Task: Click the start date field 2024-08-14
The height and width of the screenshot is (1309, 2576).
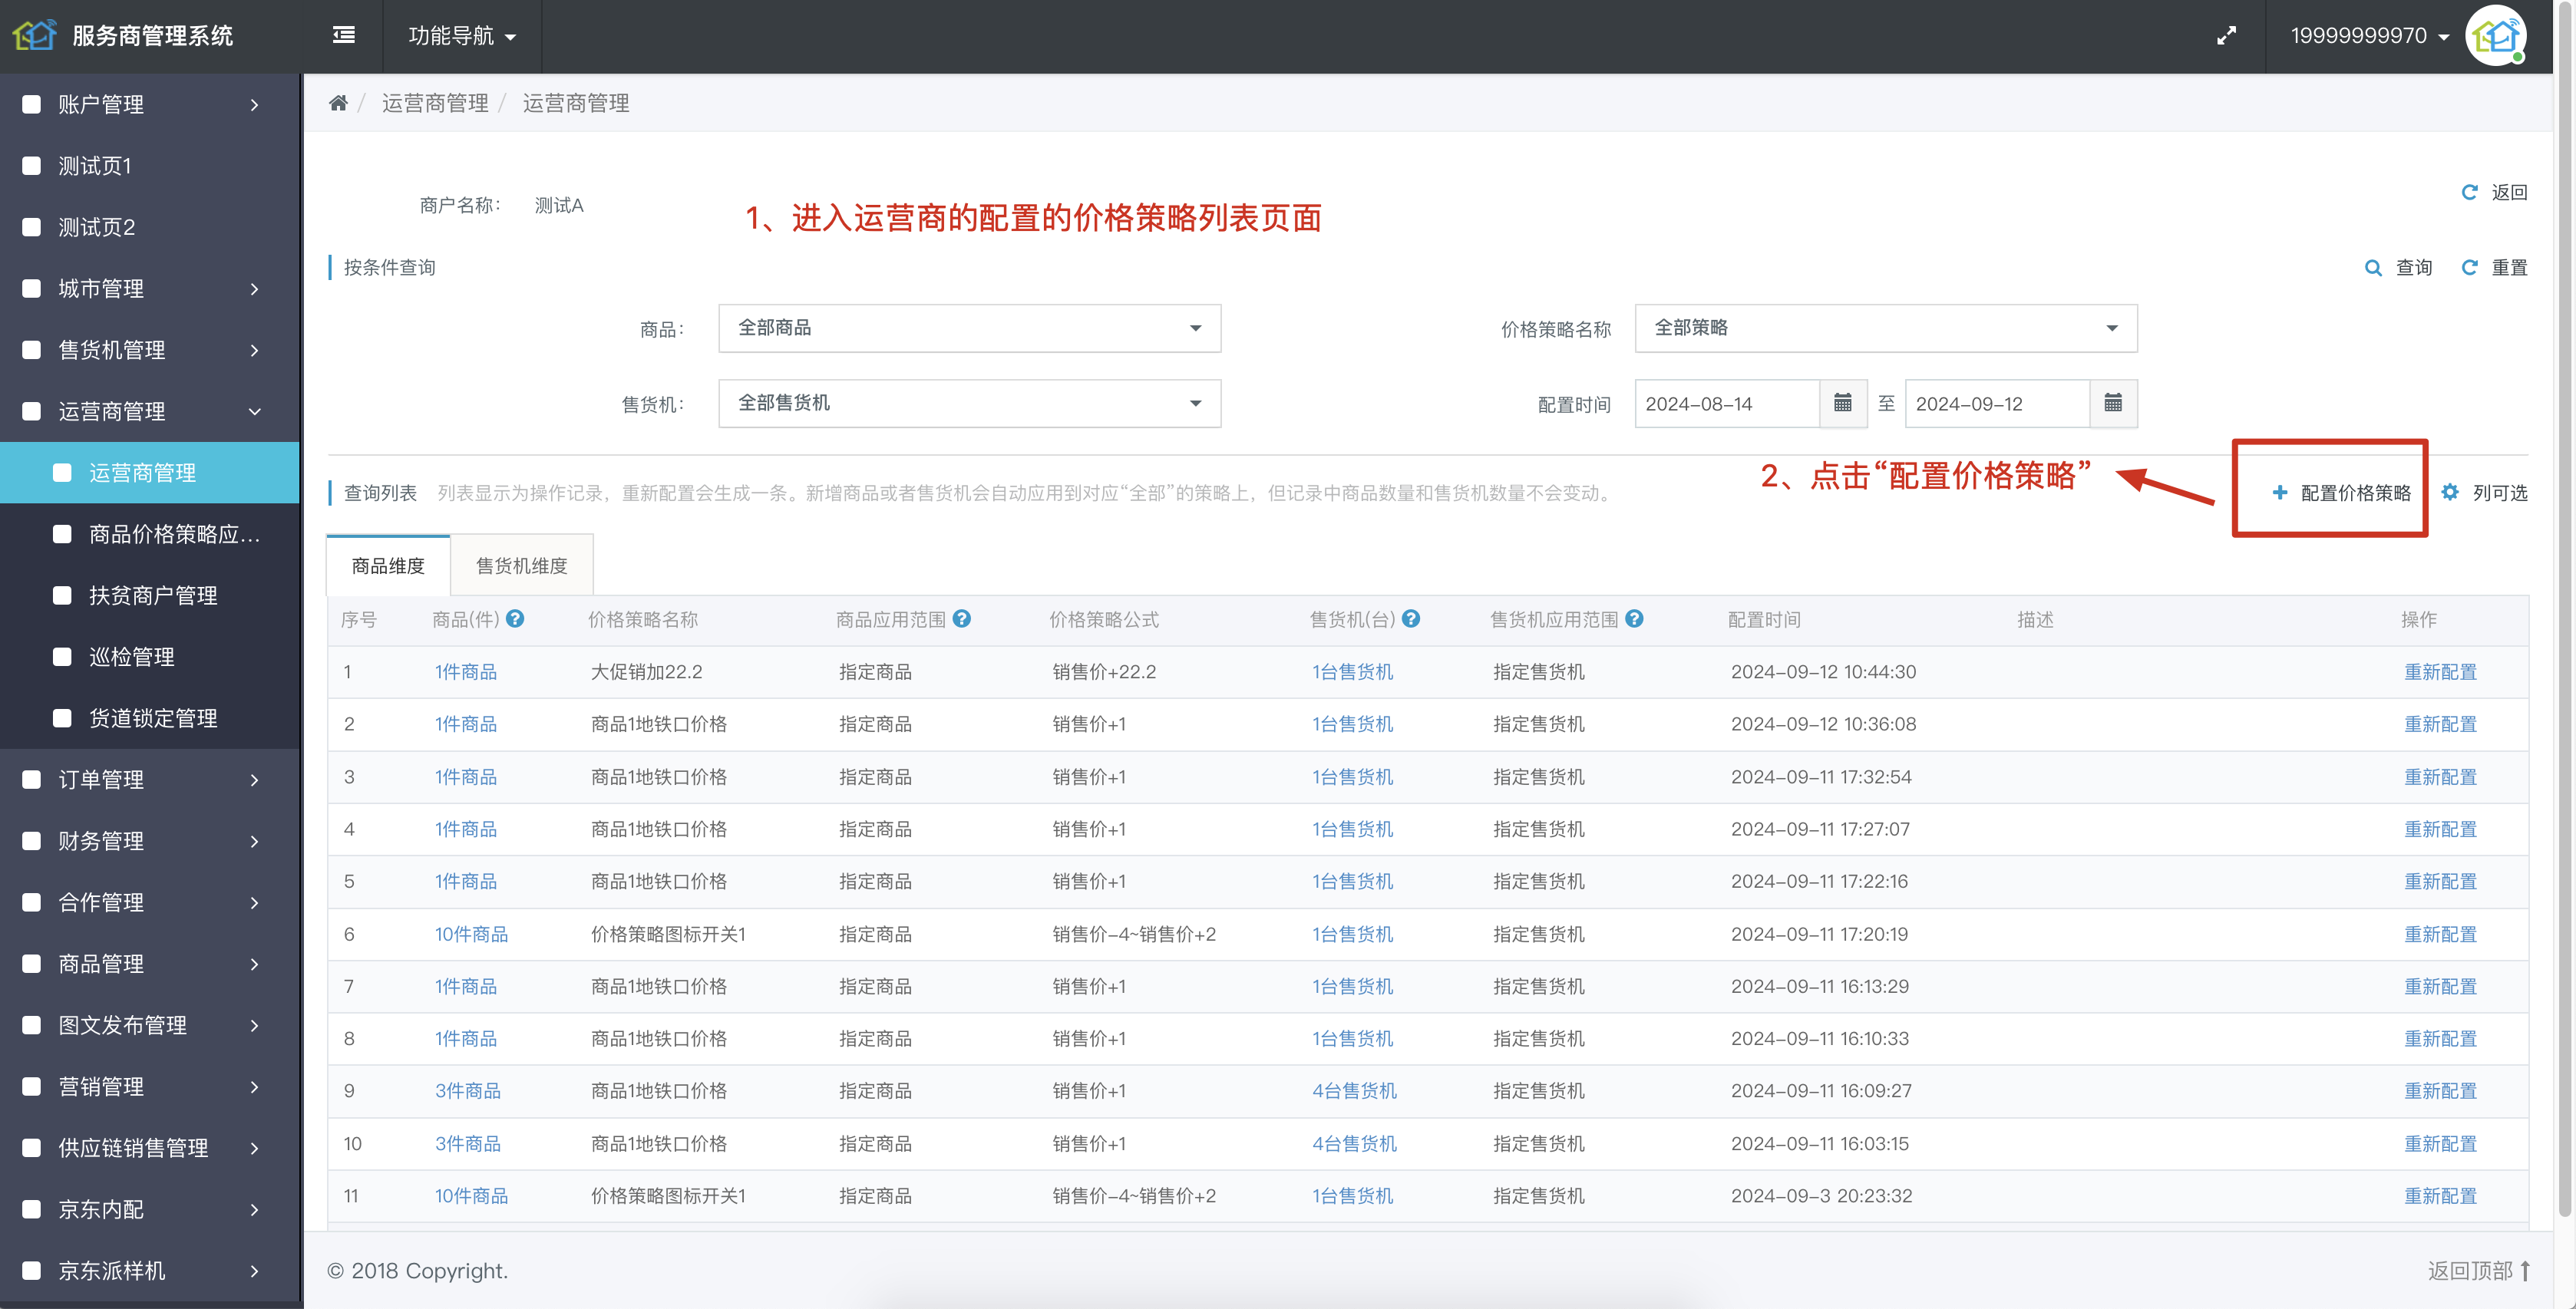Action: pos(1726,403)
